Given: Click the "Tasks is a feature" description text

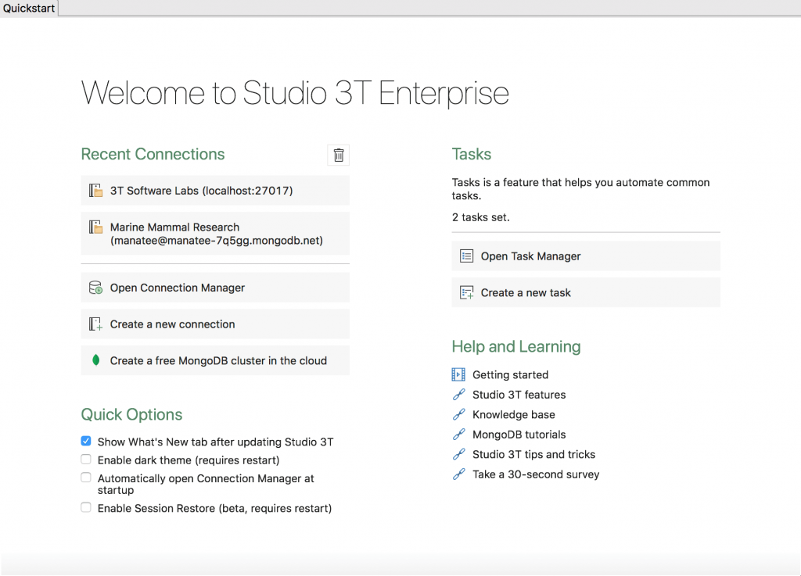Looking at the screenshot, I should pyautogui.click(x=580, y=189).
